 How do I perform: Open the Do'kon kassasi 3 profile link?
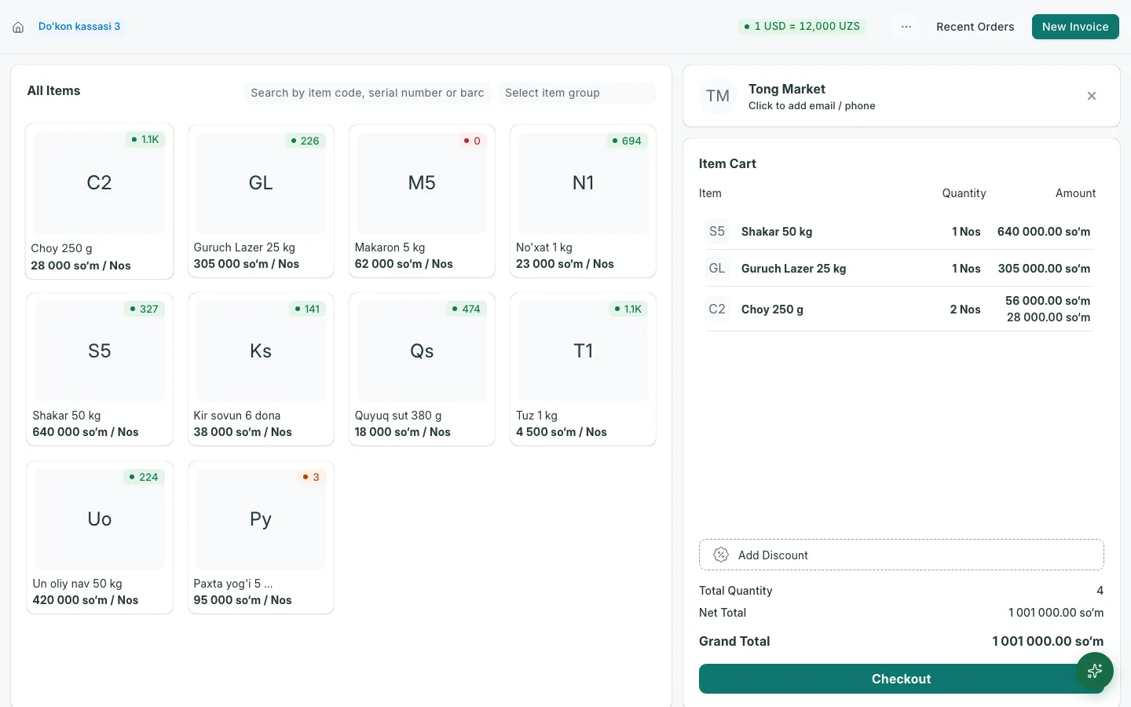[x=79, y=27]
